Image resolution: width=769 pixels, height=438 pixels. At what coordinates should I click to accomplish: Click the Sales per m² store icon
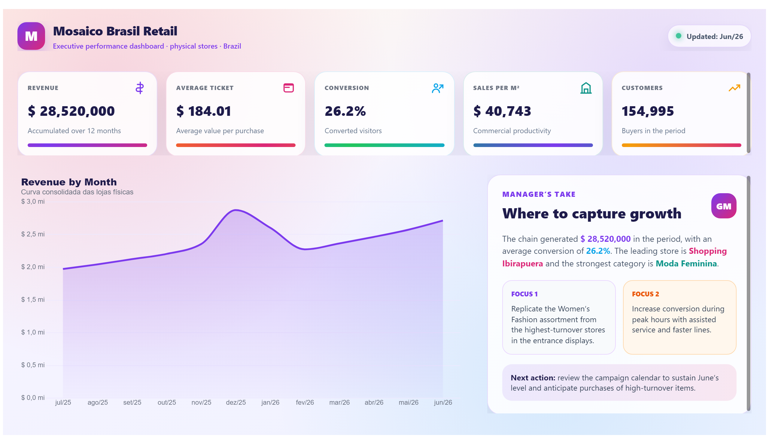[x=585, y=88]
